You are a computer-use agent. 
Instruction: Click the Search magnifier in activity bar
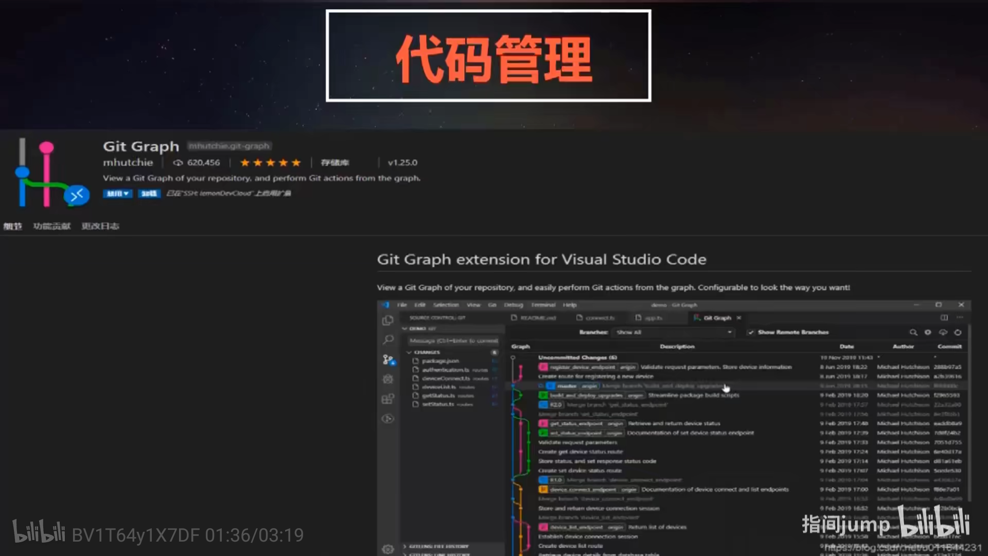pyautogui.click(x=388, y=340)
